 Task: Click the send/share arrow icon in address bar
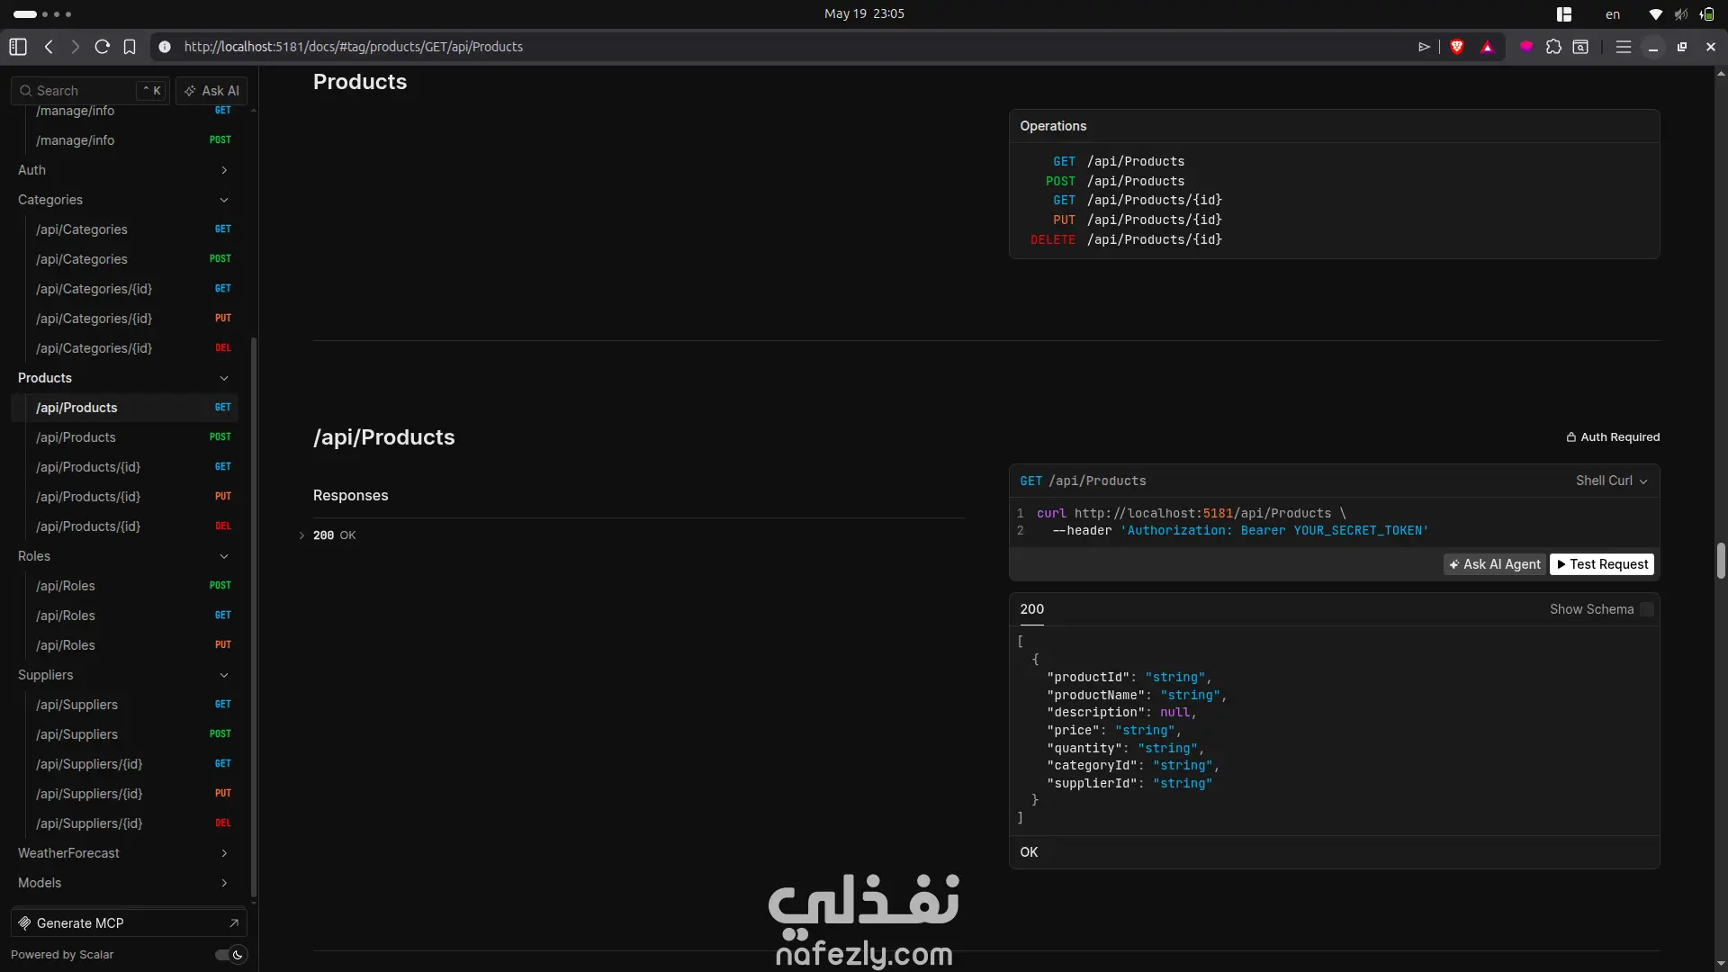point(1424,47)
